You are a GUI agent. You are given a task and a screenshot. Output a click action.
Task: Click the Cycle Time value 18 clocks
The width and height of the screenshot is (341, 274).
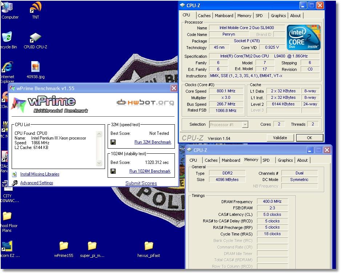(x=272, y=234)
